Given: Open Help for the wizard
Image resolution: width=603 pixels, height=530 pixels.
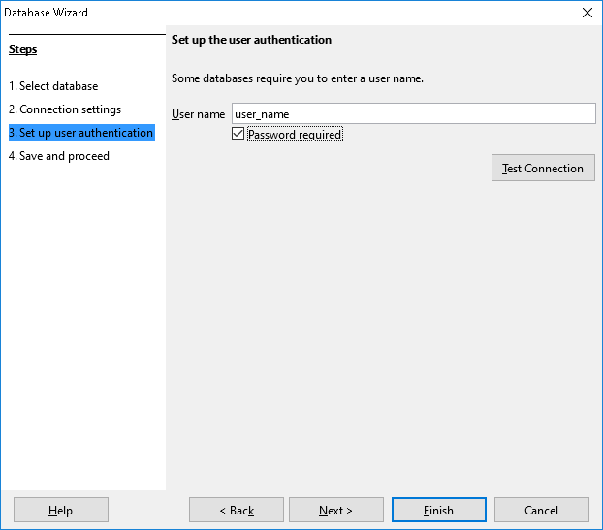Looking at the screenshot, I should (60, 510).
